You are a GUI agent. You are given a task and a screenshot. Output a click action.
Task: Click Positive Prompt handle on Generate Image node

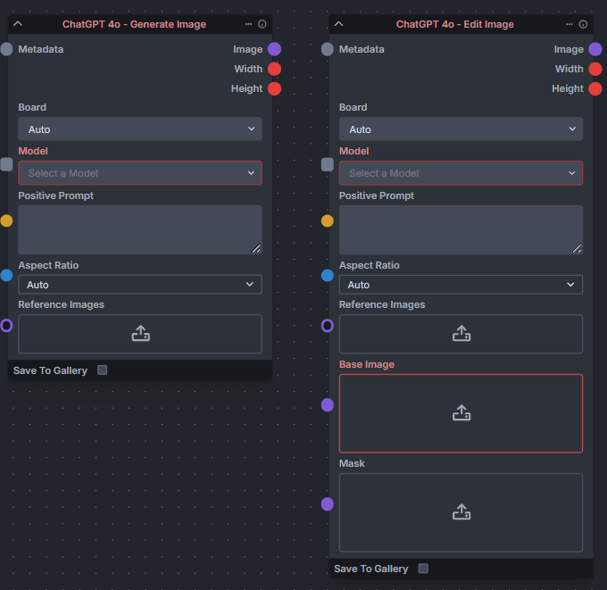(6, 220)
